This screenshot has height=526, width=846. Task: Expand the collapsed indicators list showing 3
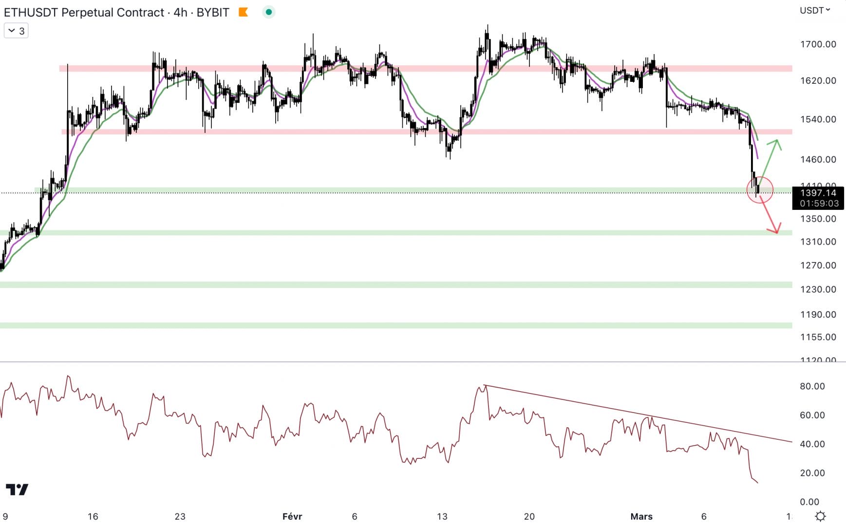[17, 30]
